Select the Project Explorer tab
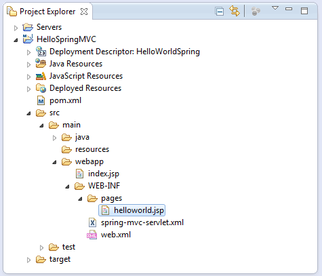 (x=47, y=12)
